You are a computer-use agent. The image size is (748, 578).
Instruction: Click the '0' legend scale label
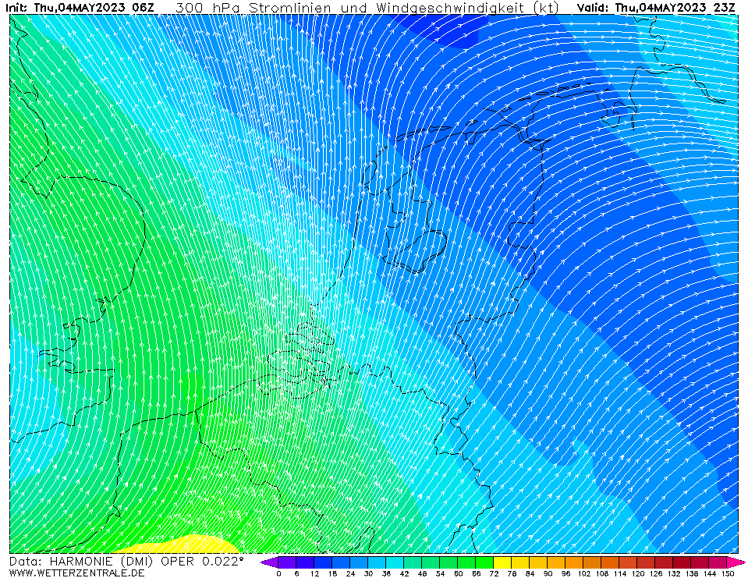tap(278, 573)
